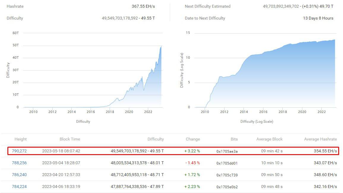Select difficulty 49,549,703,178,592 in table row 790,272
Viewport: 343px width, 193px height.
pos(129,151)
